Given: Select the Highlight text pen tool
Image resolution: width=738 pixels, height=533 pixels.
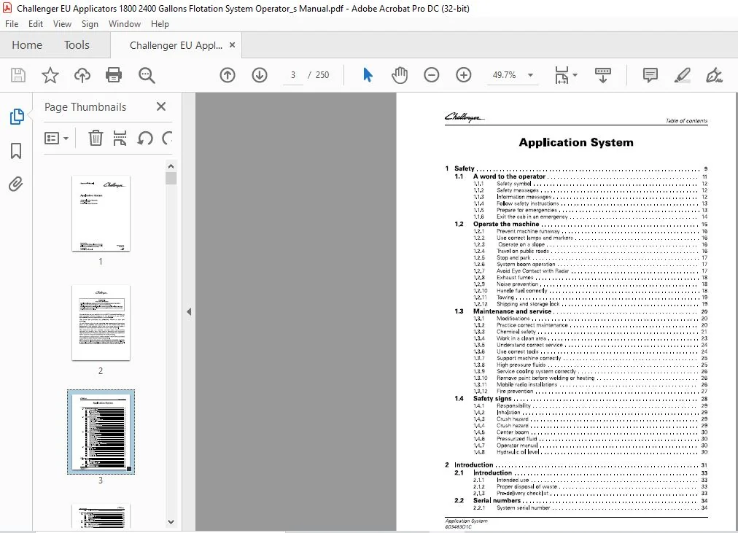Looking at the screenshot, I should [682, 75].
